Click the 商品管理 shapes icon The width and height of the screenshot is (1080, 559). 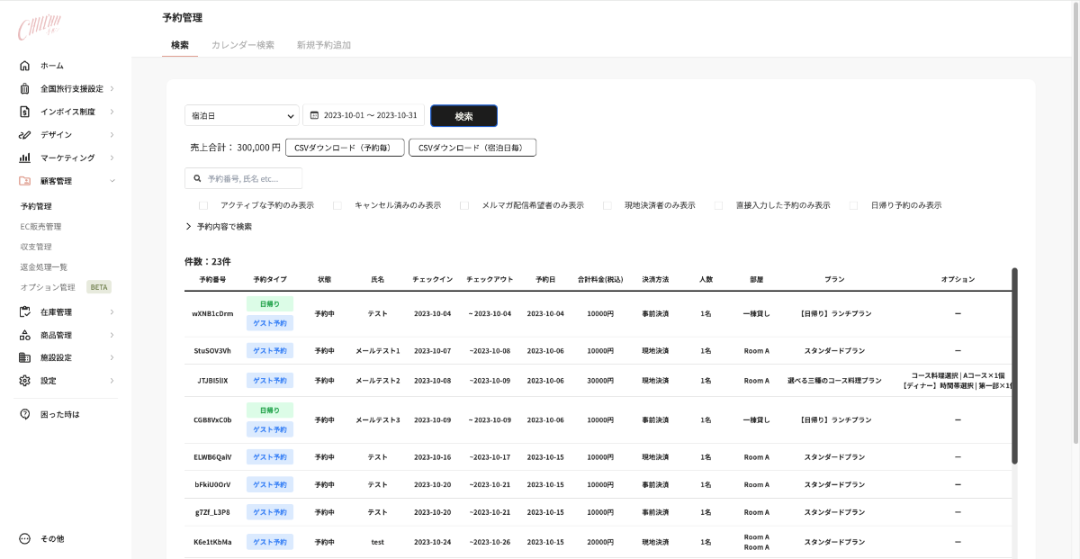tap(24, 335)
